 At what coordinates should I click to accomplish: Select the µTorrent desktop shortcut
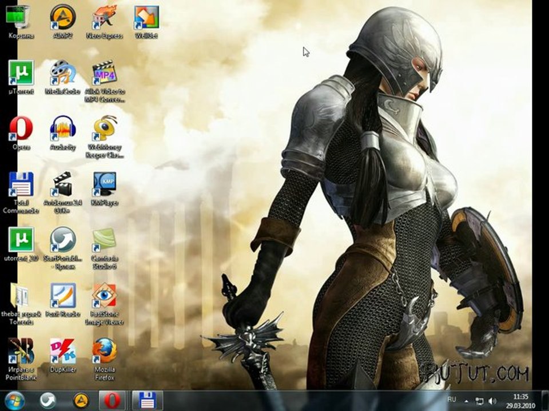[x=21, y=77]
